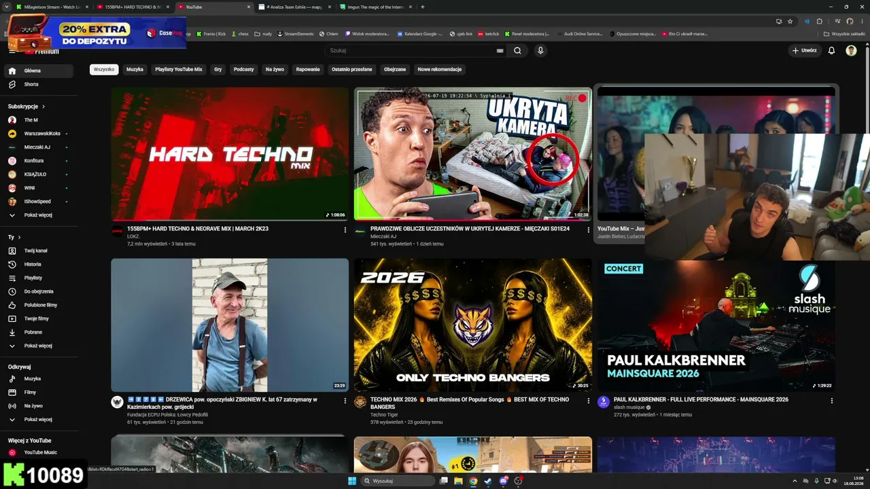Screen dimensions: 870x489
Task: Open the 155BPM+ Hard Techno video title
Action: tap(198, 229)
